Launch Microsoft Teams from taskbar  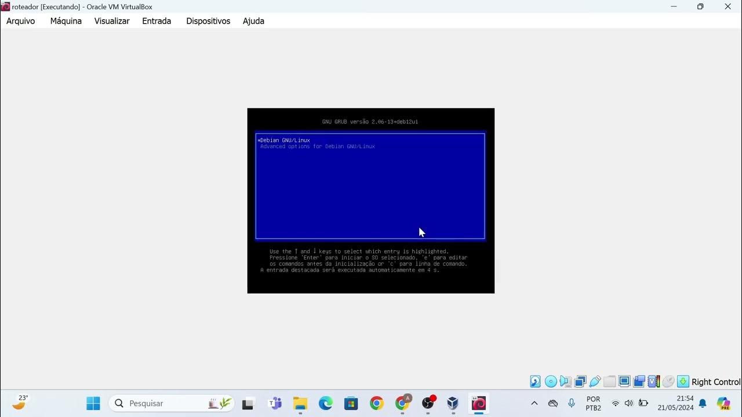click(x=275, y=403)
